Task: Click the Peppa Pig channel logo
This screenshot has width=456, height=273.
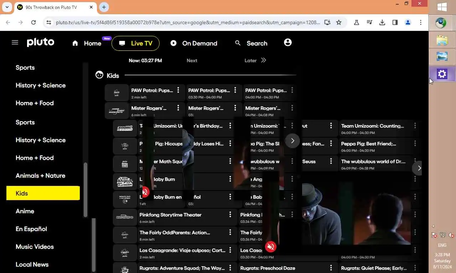Action: [x=125, y=146]
